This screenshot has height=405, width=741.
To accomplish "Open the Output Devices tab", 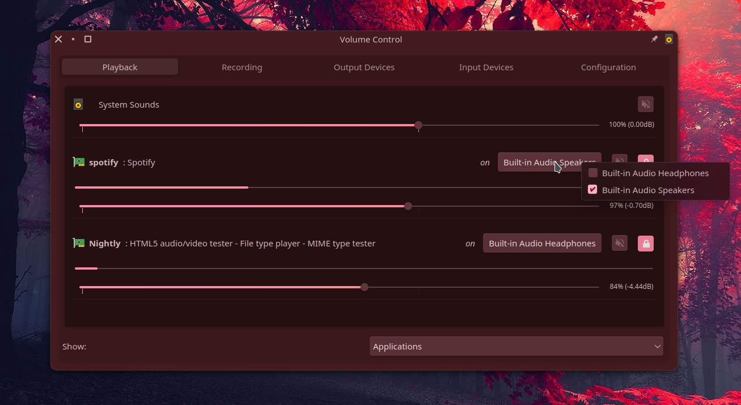I will coord(364,67).
